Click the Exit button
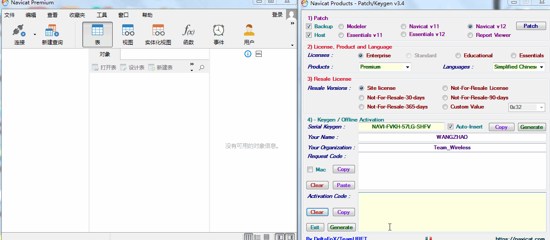 (315, 227)
